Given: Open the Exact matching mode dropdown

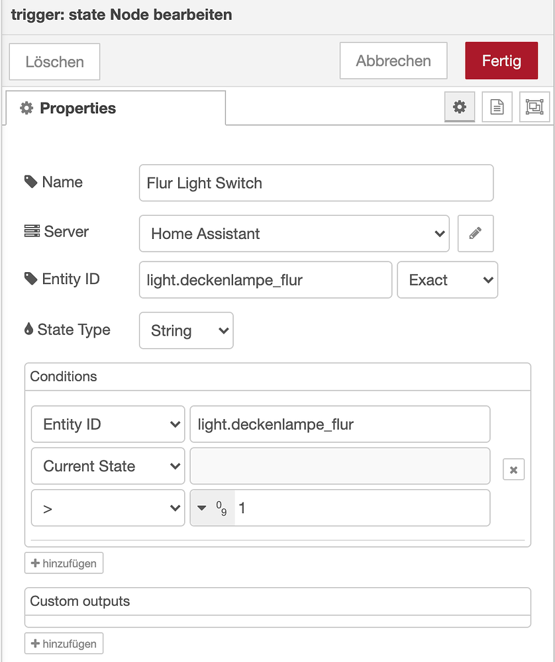Looking at the screenshot, I should pyautogui.click(x=447, y=279).
